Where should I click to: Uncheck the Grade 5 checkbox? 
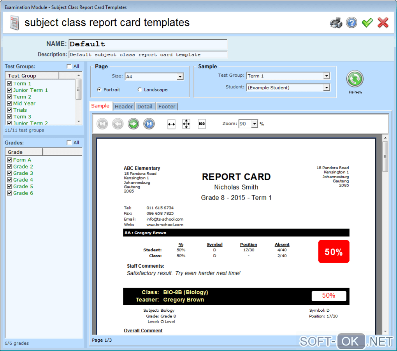pos(10,186)
